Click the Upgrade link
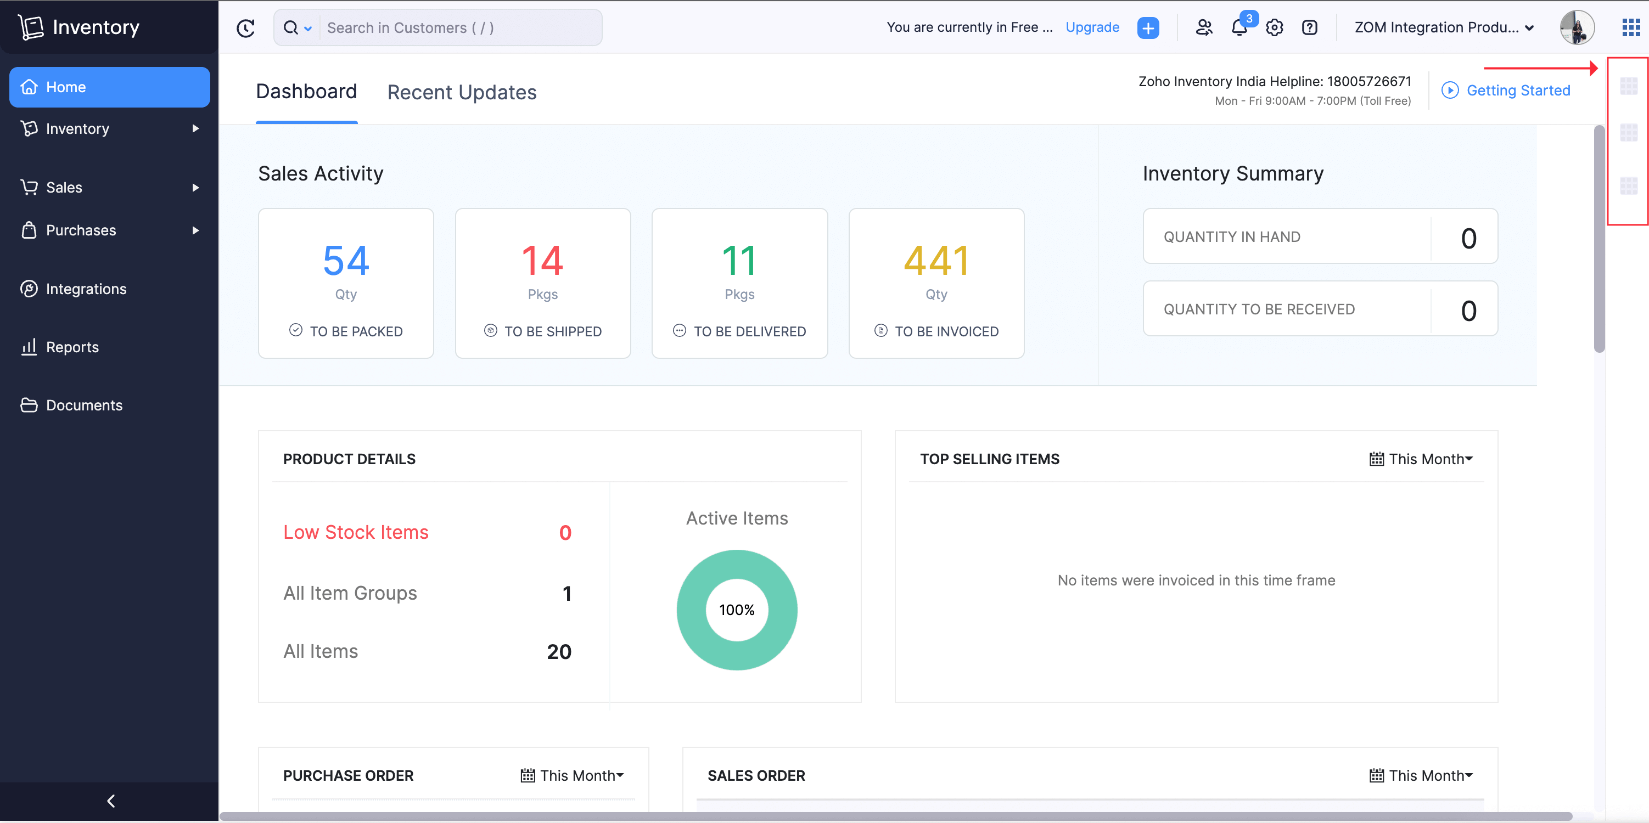 pos(1092,27)
